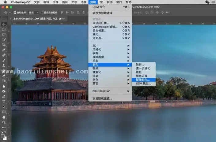This screenshot has height=142, width=216.
Task: Expand the 扭曲 submenu
Action: pos(110,61)
